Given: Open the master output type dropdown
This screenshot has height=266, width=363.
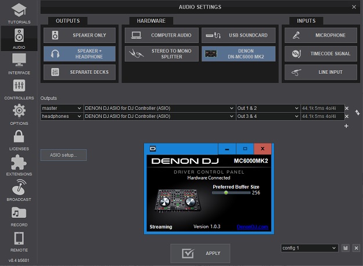Looking at the screenshot, I should pyautogui.click(x=62, y=108).
